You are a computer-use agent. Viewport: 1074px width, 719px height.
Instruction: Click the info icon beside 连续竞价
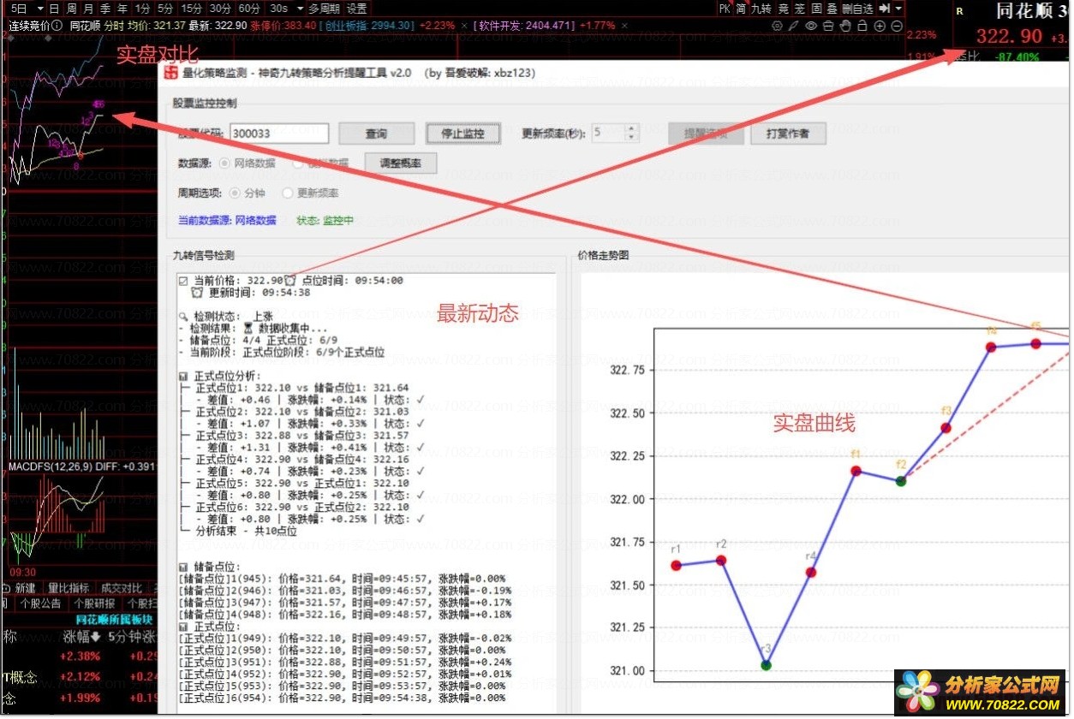click(58, 26)
